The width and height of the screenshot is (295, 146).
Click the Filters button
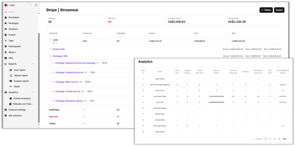[x=266, y=10]
